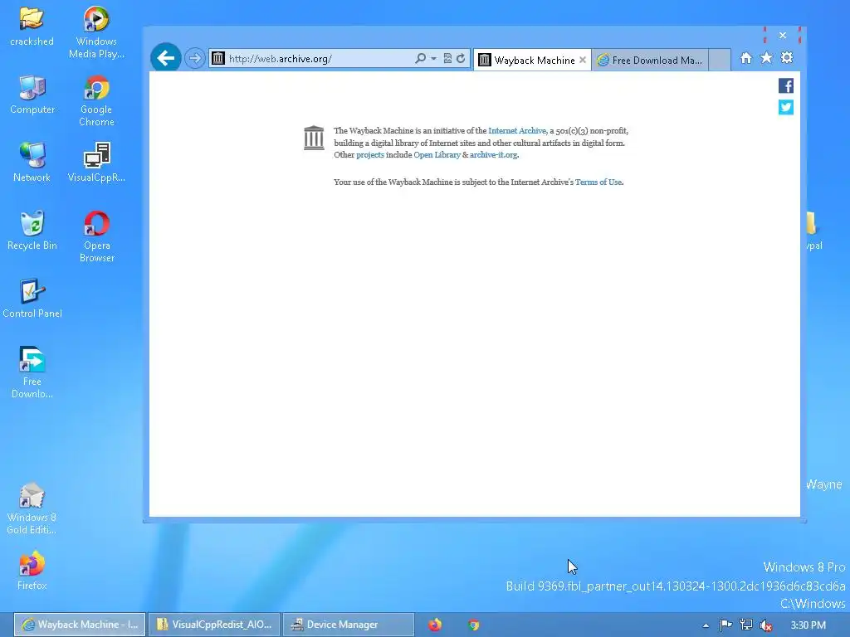Open the muted volume tray icon

coord(766,625)
